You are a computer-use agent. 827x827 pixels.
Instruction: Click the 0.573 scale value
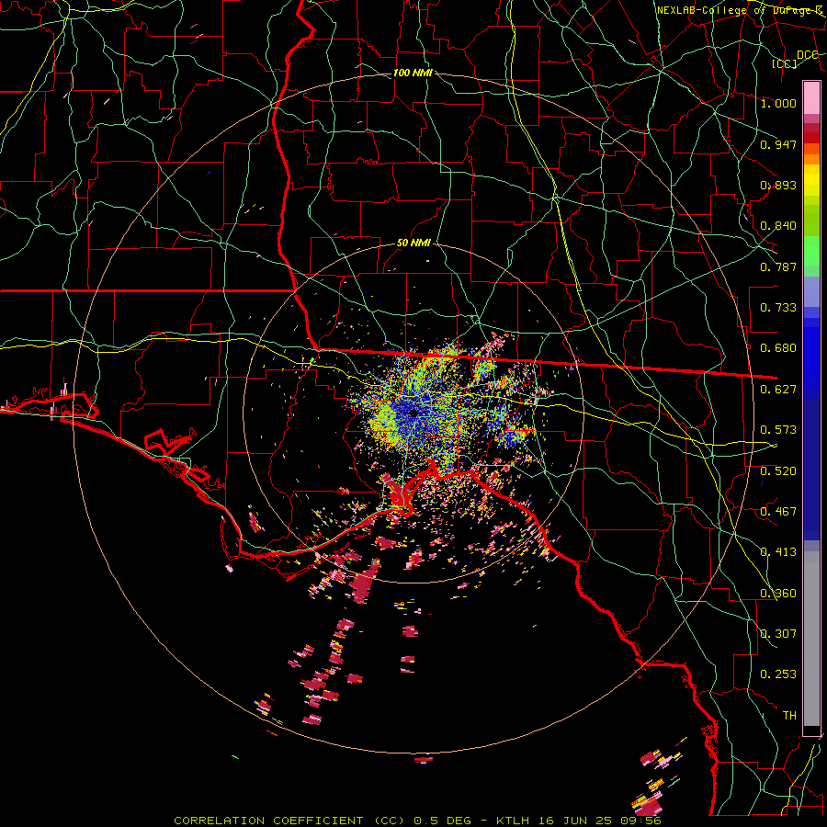[778, 430]
